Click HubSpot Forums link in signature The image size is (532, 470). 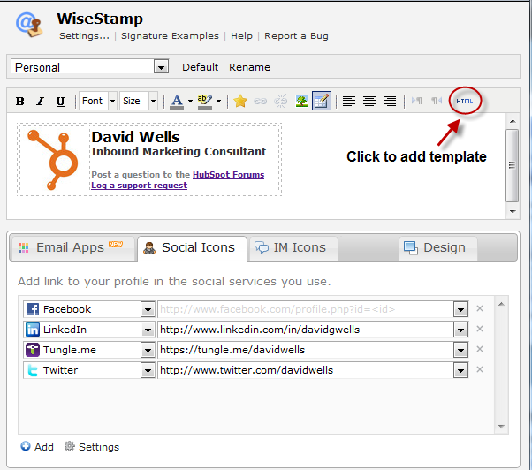pos(228,174)
